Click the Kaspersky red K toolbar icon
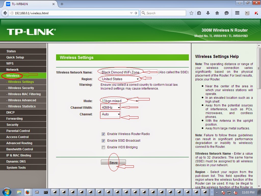This screenshot has width=261, height=196. [256, 13]
